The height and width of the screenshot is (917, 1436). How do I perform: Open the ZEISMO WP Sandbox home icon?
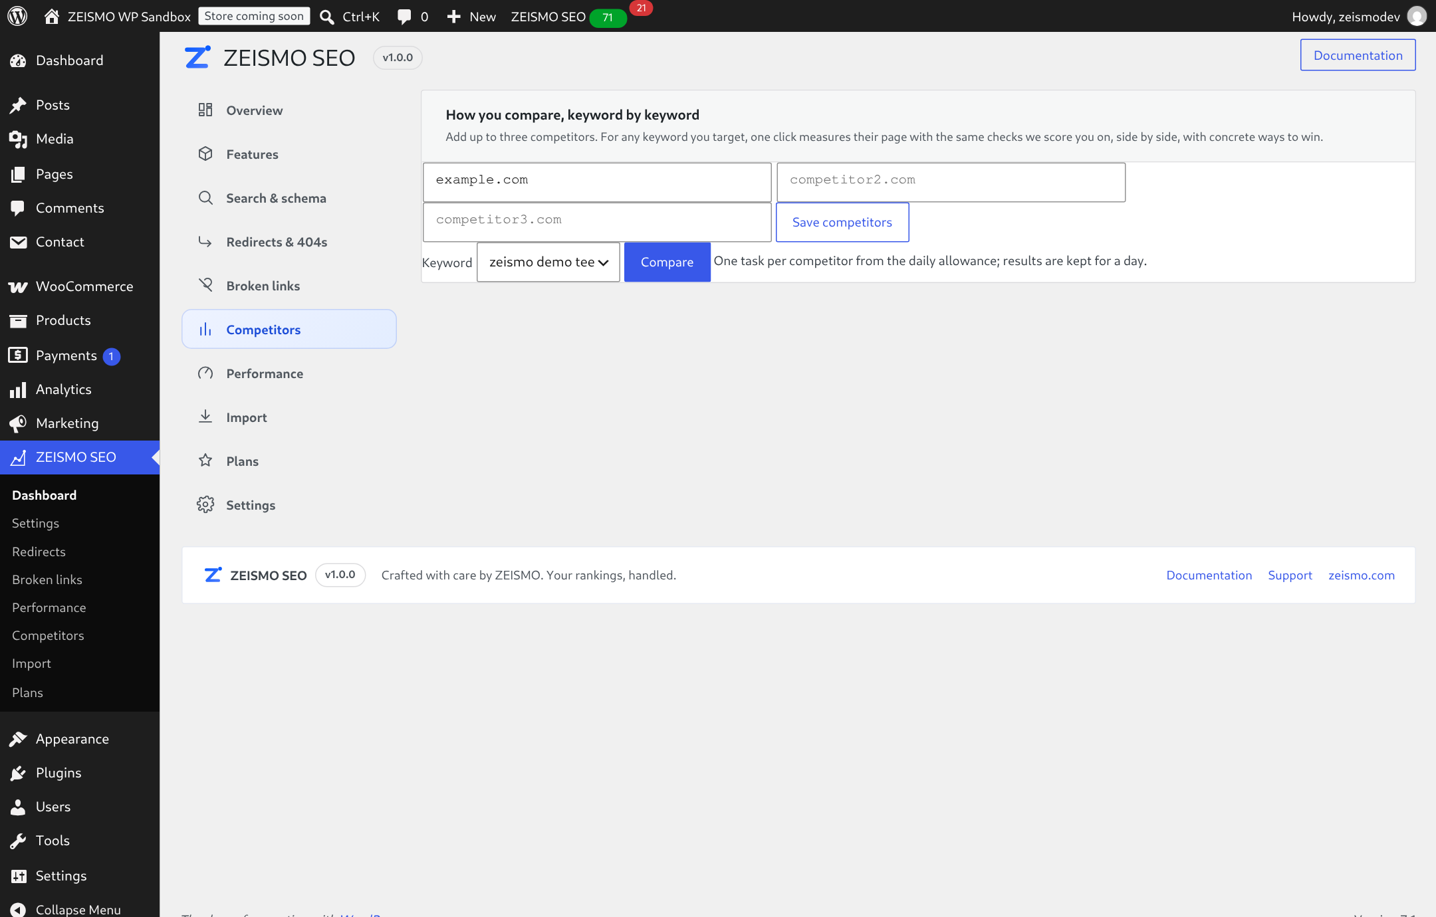pyautogui.click(x=52, y=16)
